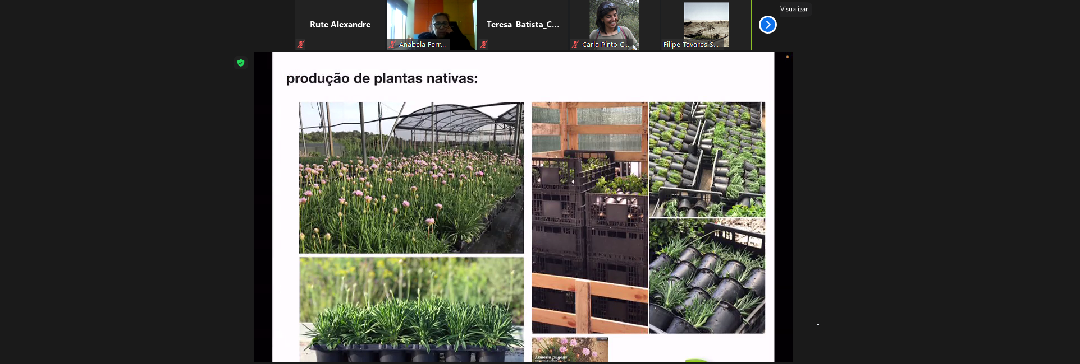The width and height of the screenshot is (1080, 364).
Task: Click muted mic icon beside Carla Pinto
Action: point(575,44)
